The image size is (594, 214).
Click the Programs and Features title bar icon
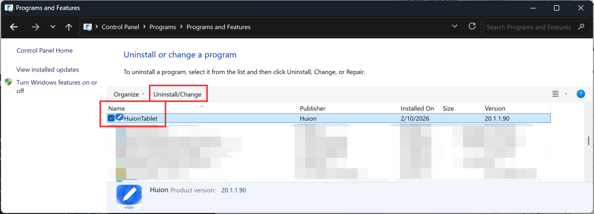coord(9,7)
